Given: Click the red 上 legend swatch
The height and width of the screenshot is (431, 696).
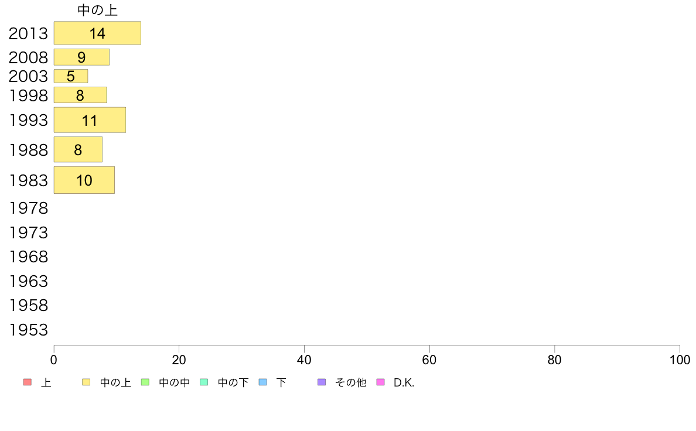Looking at the screenshot, I should 28,382.
